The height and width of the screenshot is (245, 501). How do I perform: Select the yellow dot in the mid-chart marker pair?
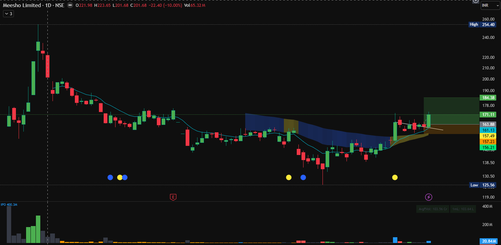(x=288, y=177)
